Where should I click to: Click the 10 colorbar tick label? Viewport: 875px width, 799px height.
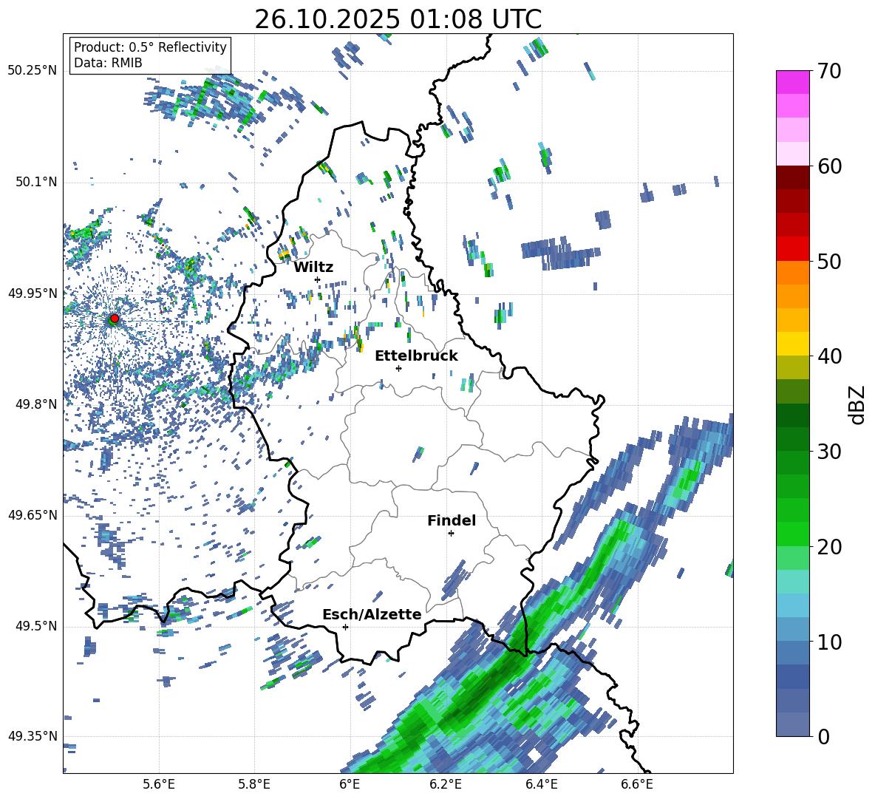click(x=829, y=642)
